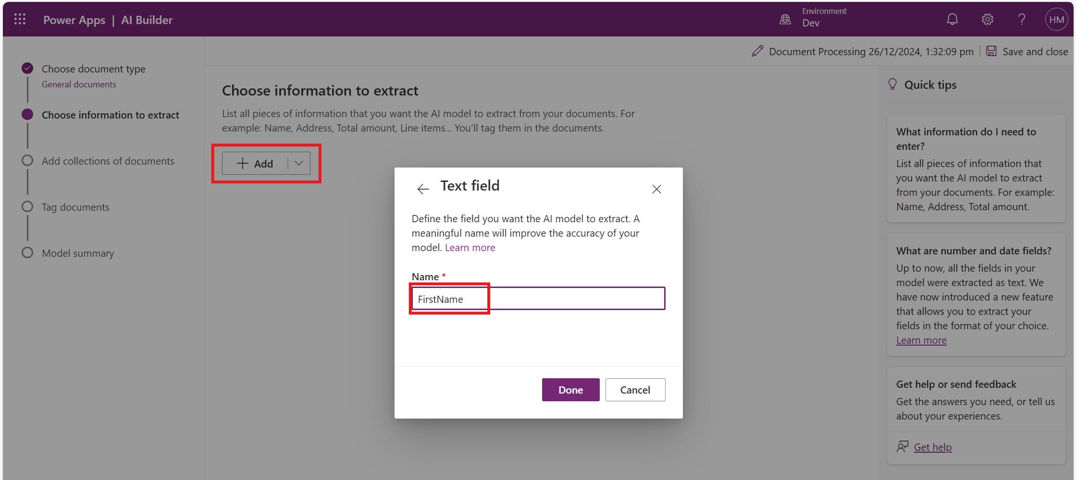
Task: Click the Choose information to extract step
Action: [110, 115]
